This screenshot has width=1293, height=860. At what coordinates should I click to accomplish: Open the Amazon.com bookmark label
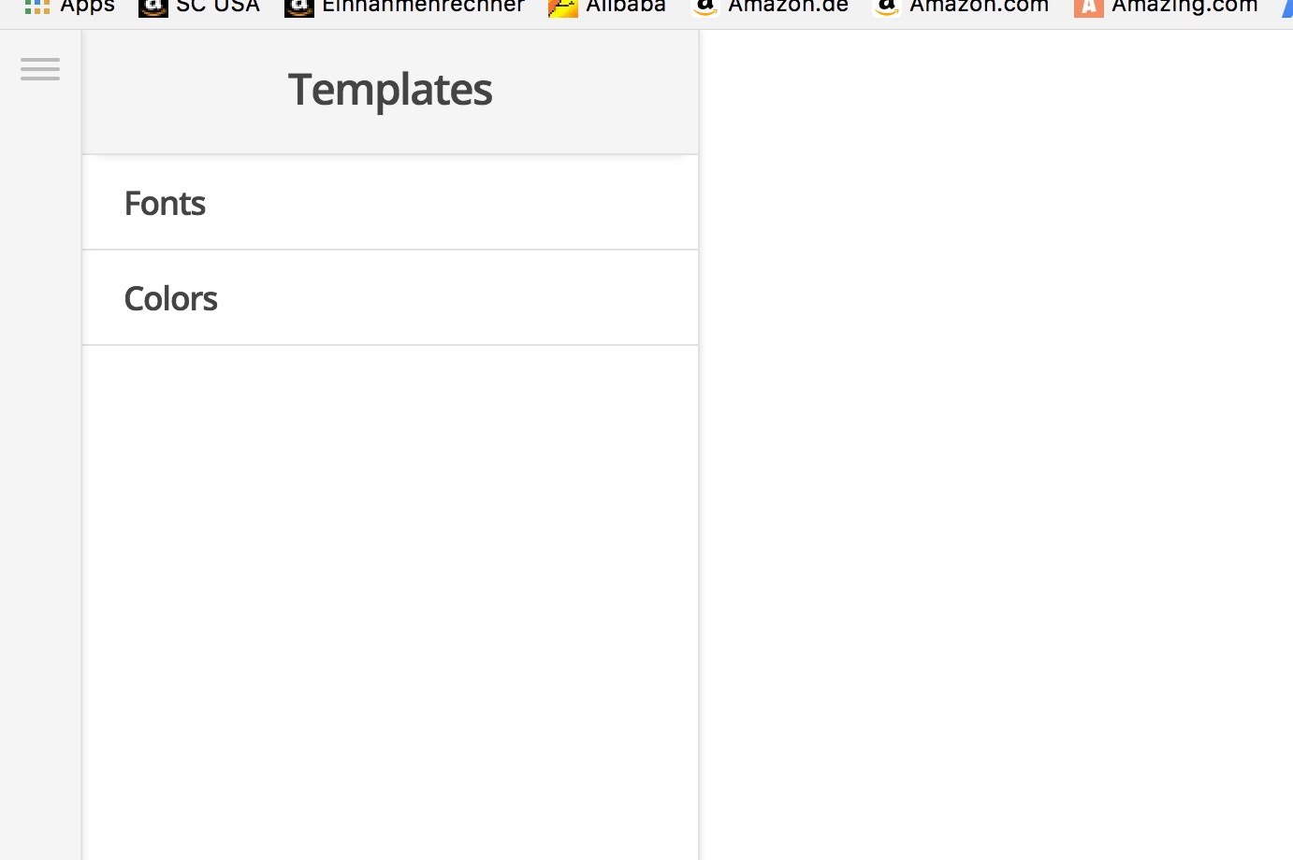point(979,7)
